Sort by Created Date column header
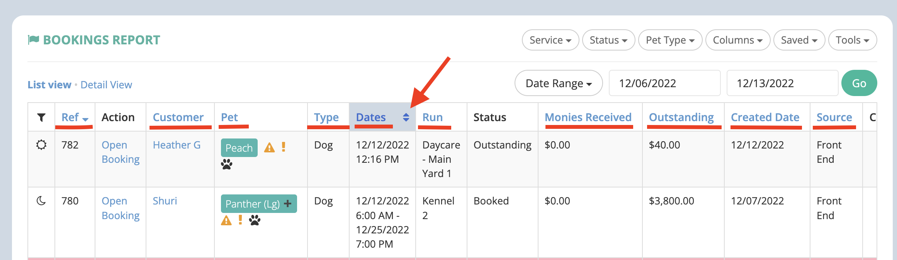 (x=765, y=117)
